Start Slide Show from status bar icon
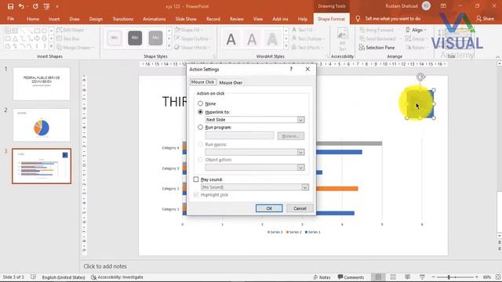 tap(422, 277)
